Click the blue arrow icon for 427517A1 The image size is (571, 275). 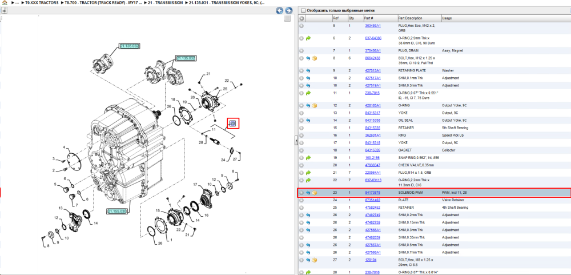pos(308,78)
